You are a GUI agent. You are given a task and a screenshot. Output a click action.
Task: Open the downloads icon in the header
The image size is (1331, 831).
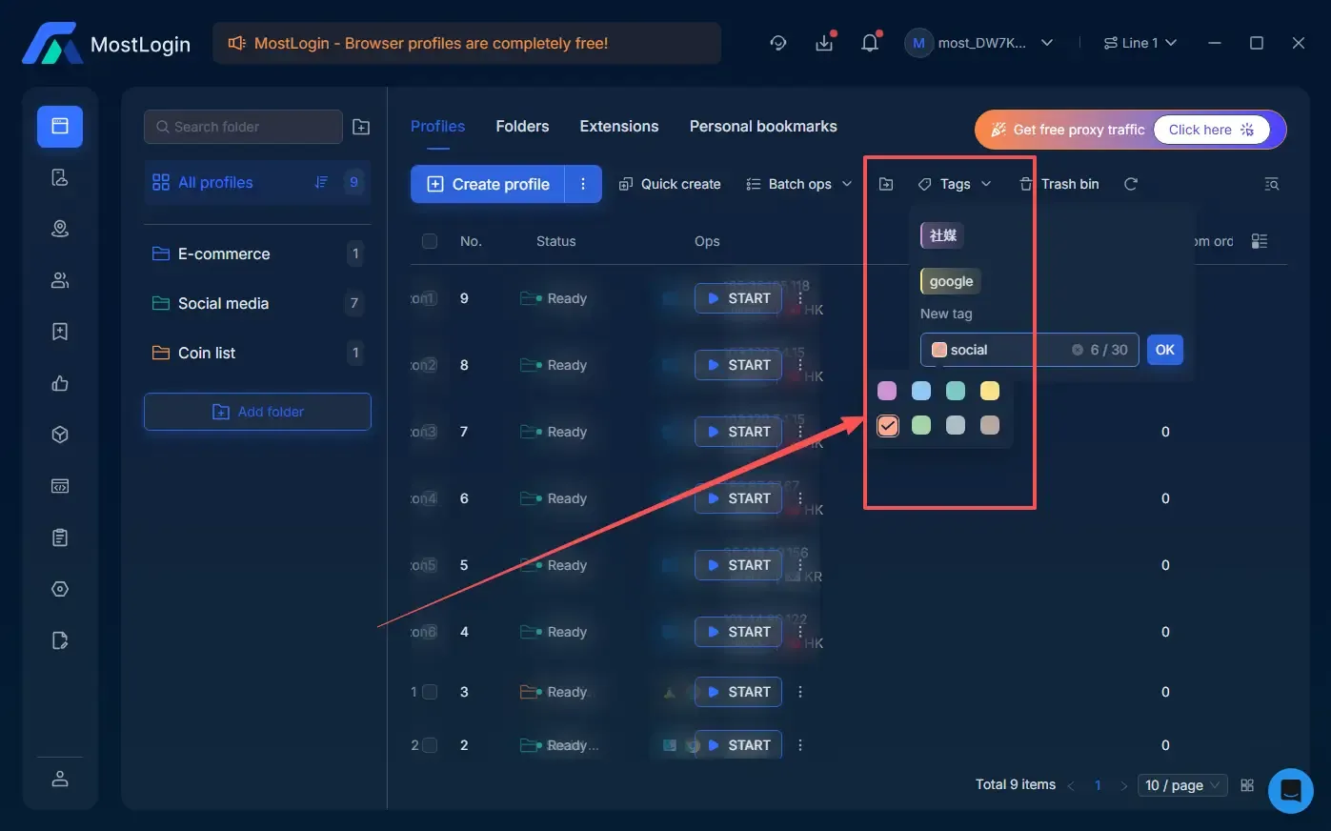pos(824,43)
